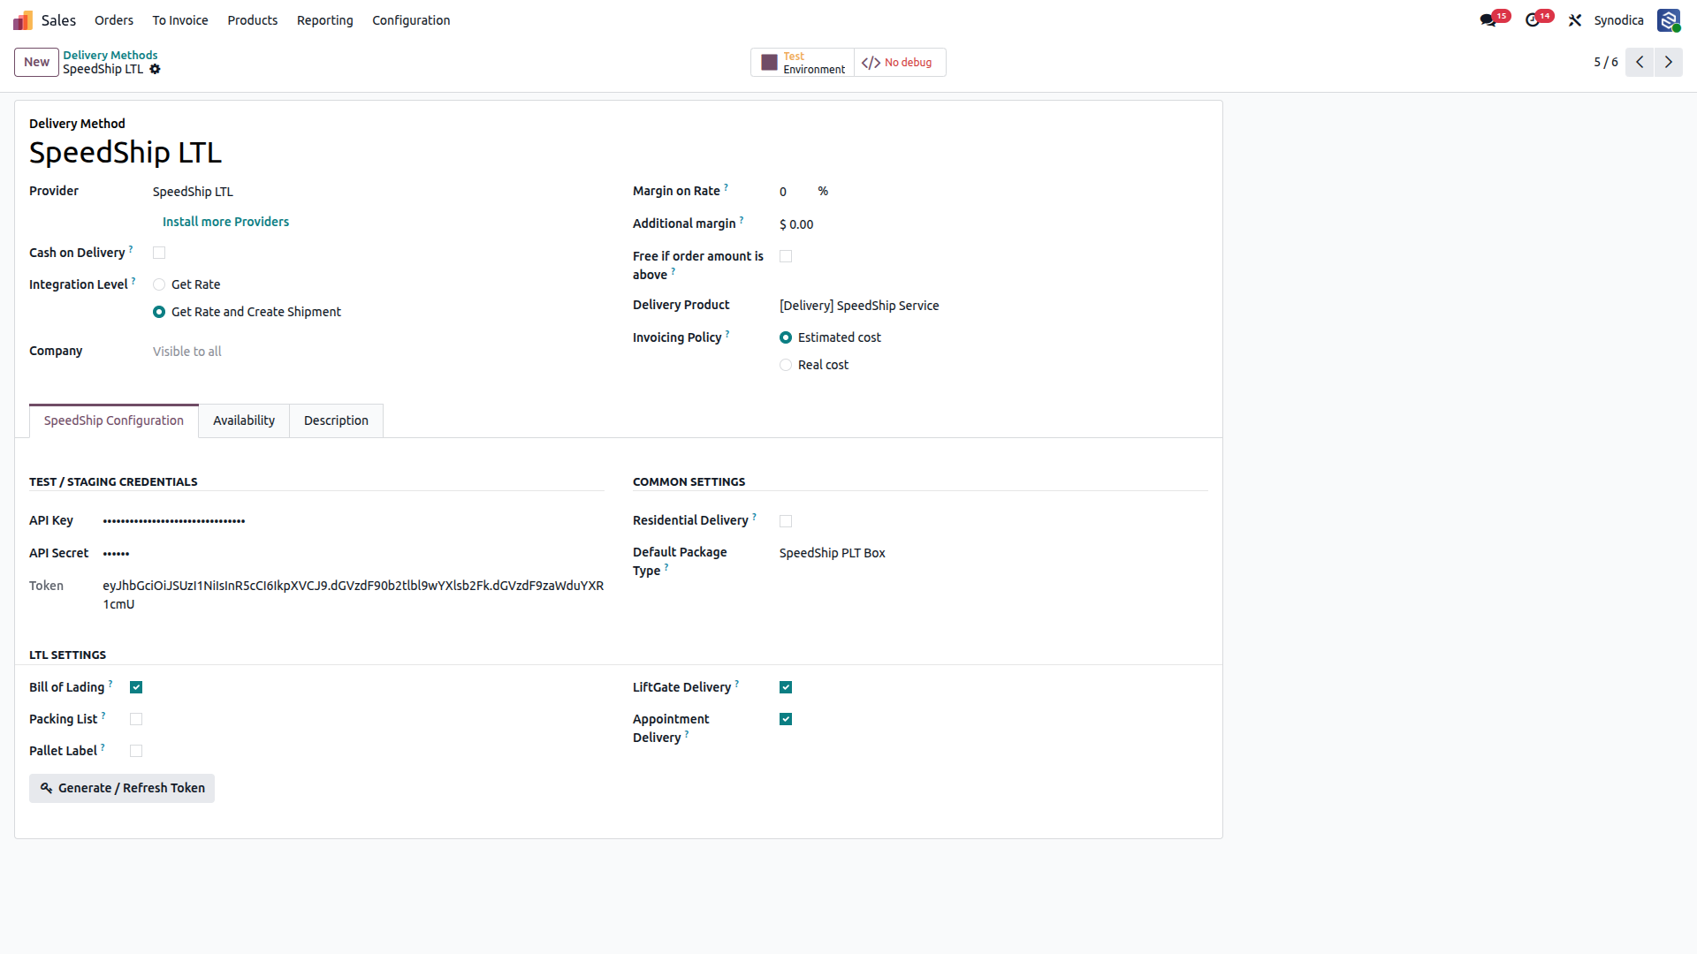The height and width of the screenshot is (954, 1697).
Task: Switch to the Availability tab
Action: (x=244, y=420)
